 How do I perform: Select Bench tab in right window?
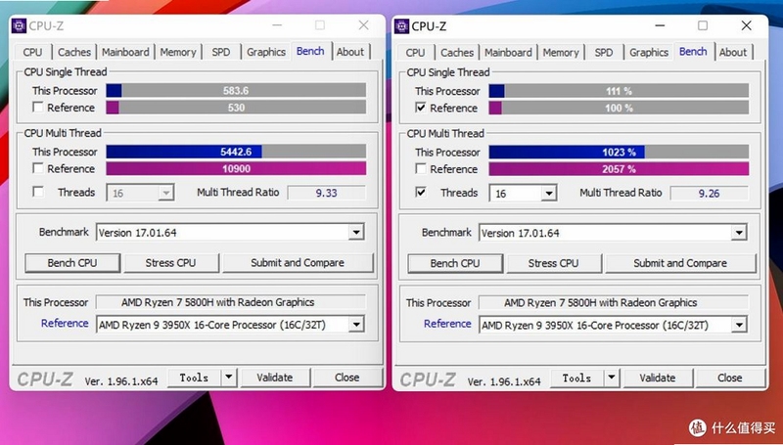pos(693,52)
